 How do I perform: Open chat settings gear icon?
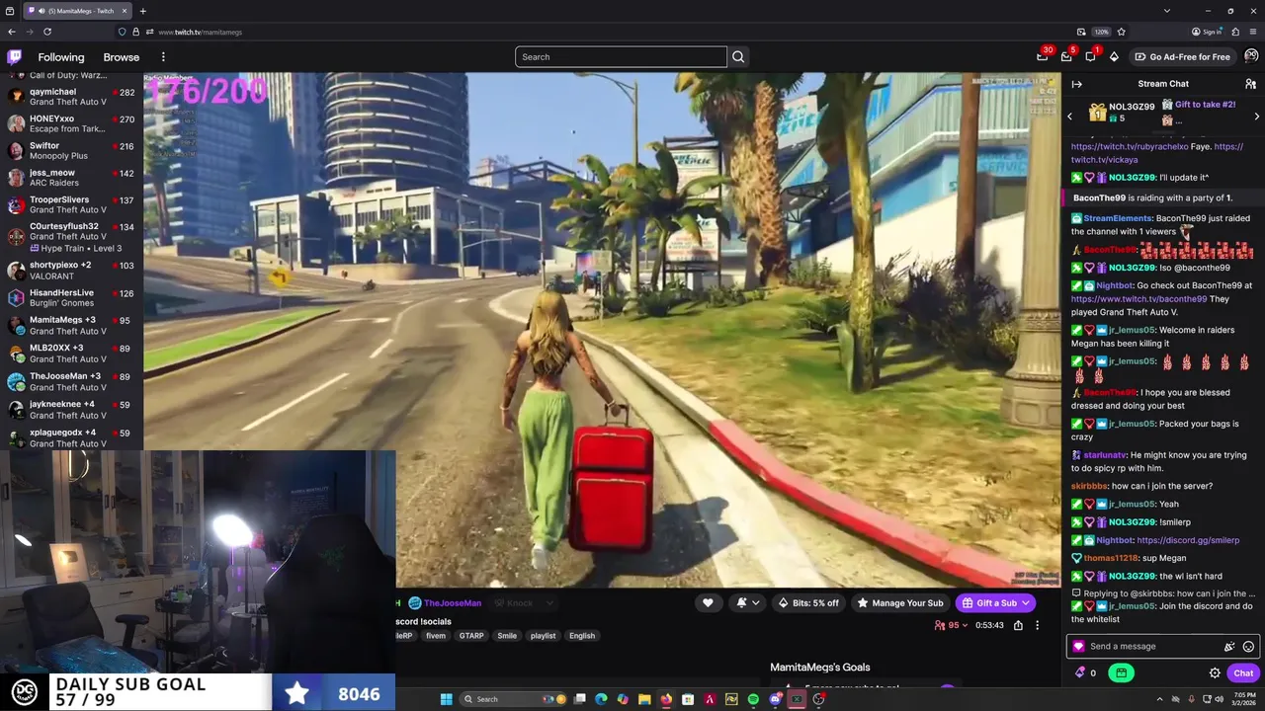point(1215,672)
